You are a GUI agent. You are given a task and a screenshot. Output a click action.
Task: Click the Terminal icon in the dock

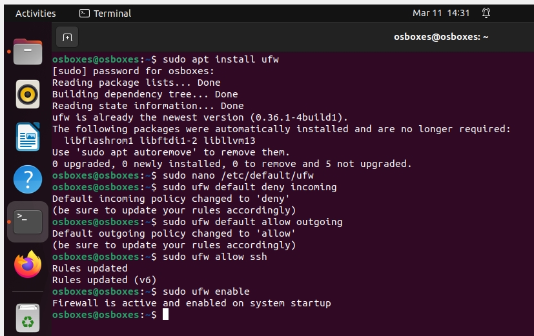[x=28, y=221]
